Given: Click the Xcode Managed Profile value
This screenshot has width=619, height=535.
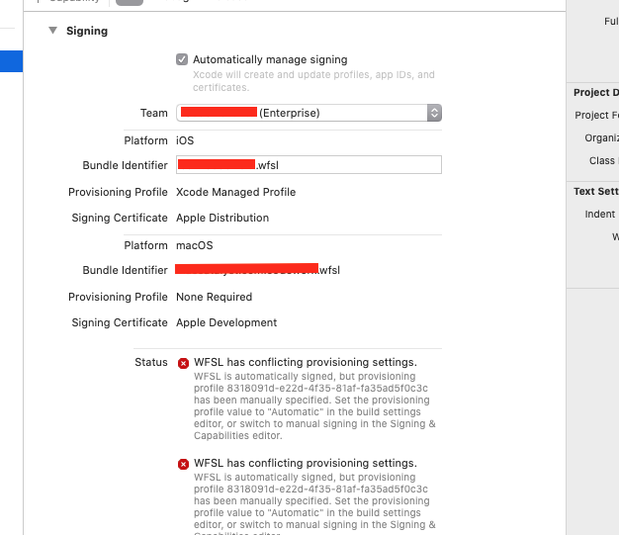Looking at the screenshot, I should click(235, 192).
